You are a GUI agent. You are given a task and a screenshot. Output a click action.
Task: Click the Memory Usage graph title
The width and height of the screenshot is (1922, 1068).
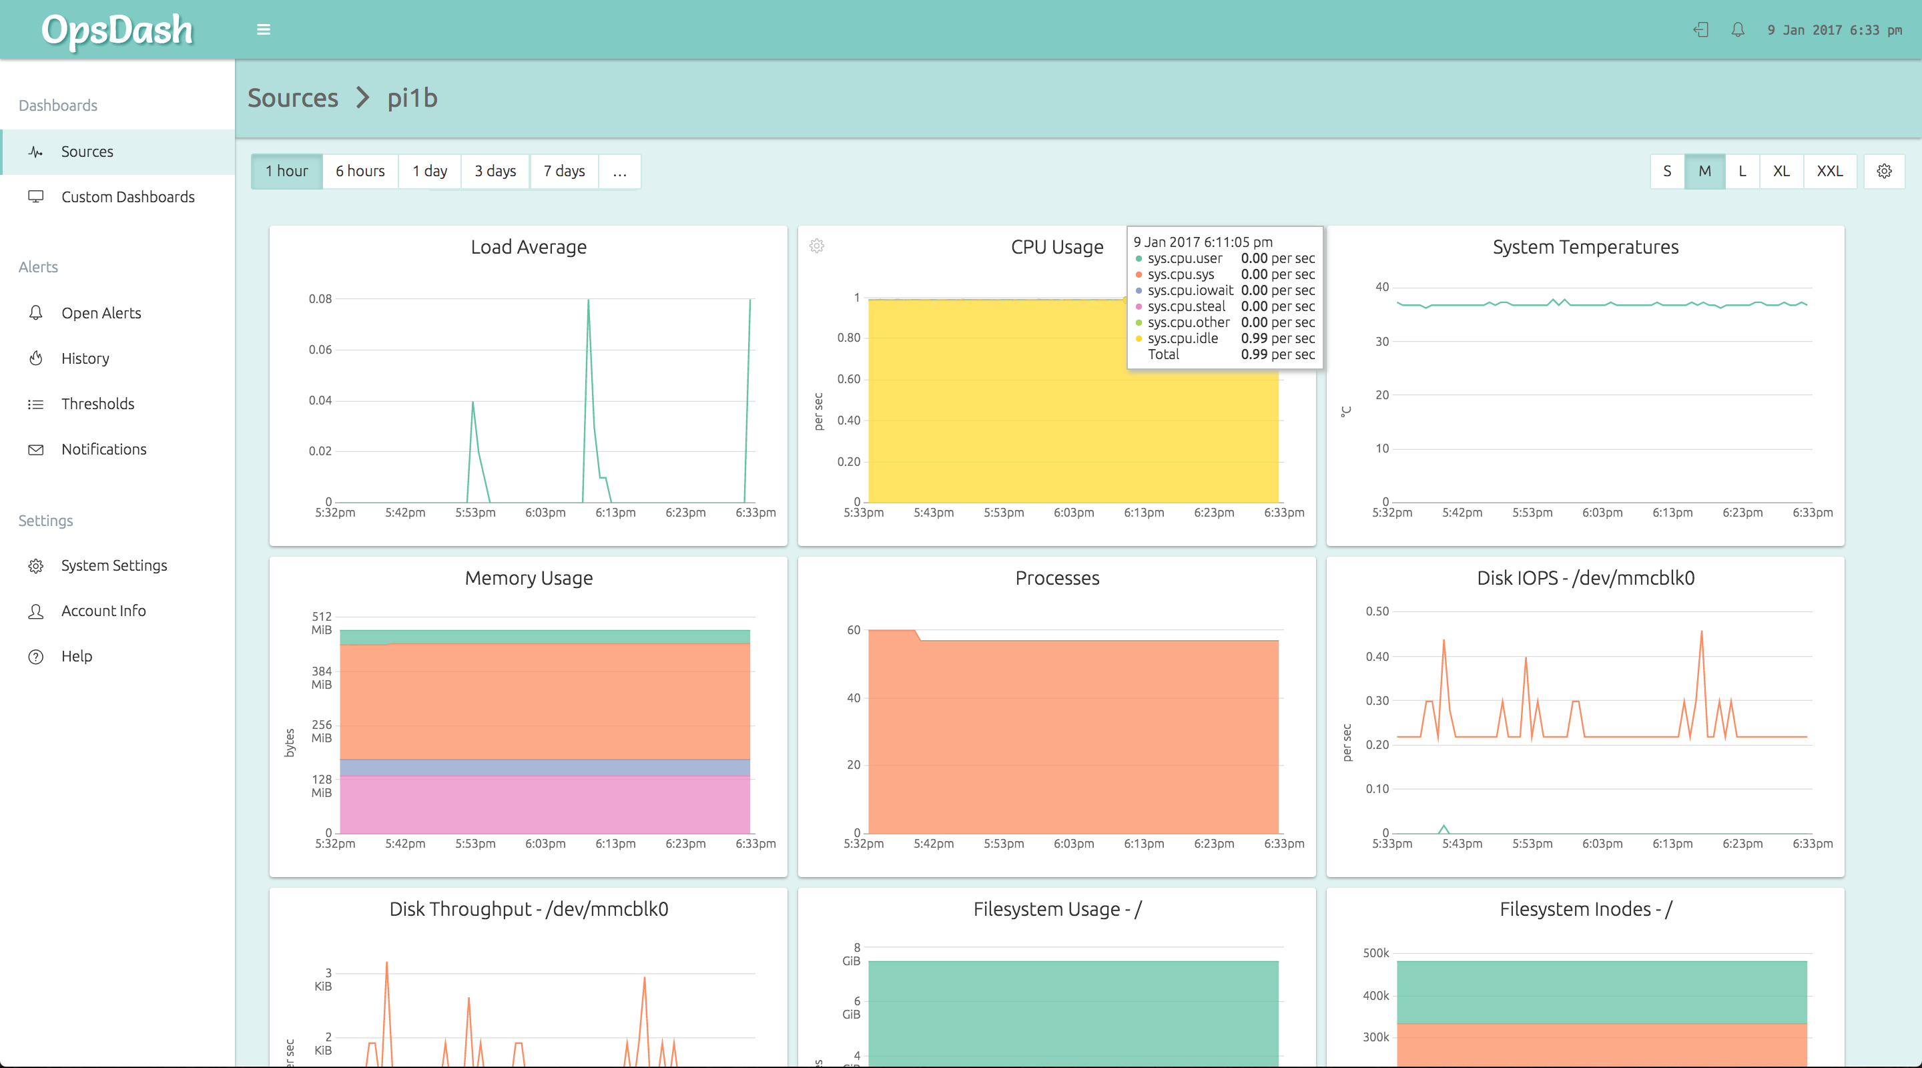[529, 579]
